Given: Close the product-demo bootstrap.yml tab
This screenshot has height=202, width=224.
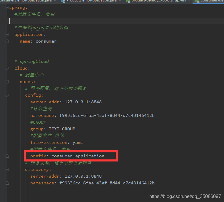Looking at the screenshot, I should tap(189, 1).
